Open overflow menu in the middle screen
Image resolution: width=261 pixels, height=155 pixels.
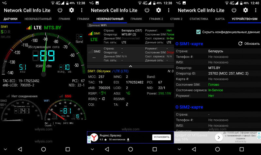click(169, 10)
